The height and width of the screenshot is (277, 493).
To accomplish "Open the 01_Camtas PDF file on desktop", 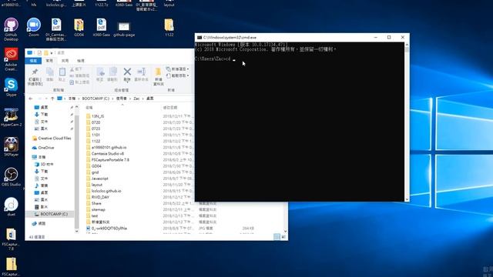I will pyautogui.click(x=56, y=29).
